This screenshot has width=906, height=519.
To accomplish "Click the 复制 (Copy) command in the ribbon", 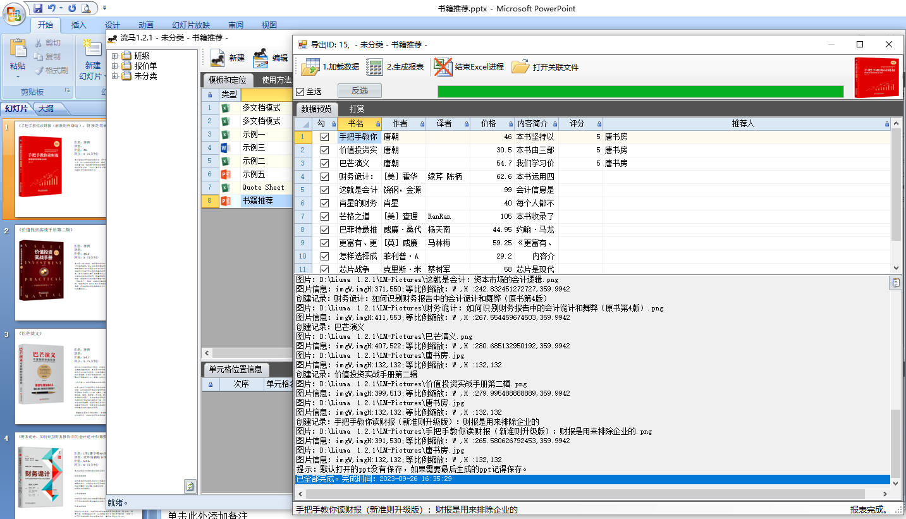I will tap(47, 57).
